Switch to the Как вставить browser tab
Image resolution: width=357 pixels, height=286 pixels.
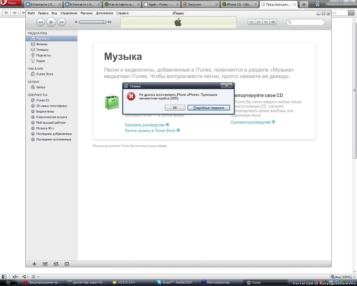(x=122, y=4)
